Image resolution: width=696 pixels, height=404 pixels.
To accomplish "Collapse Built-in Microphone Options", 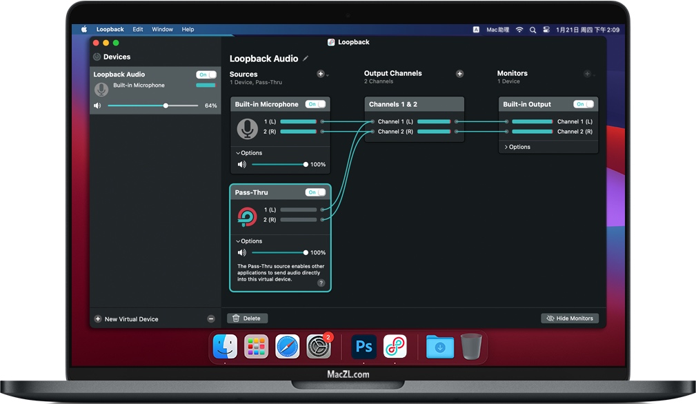I will pyautogui.click(x=249, y=153).
